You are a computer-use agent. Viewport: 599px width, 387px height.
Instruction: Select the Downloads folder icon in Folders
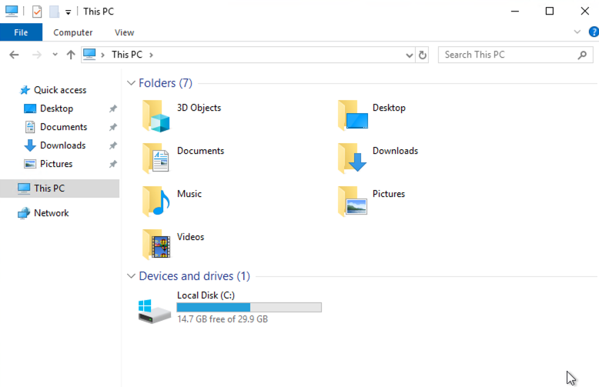(x=352, y=158)
